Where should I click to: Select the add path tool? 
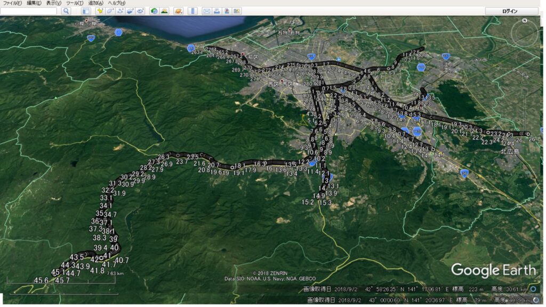(120, 11)
